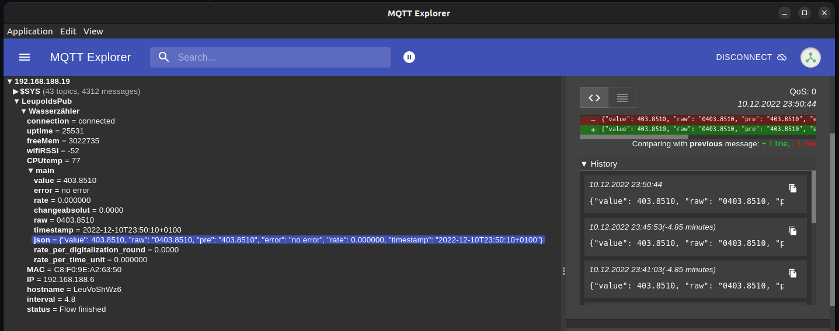Click the red removed diff line
Viewport: 839px width, 331px height.
(x=698, y=119)
